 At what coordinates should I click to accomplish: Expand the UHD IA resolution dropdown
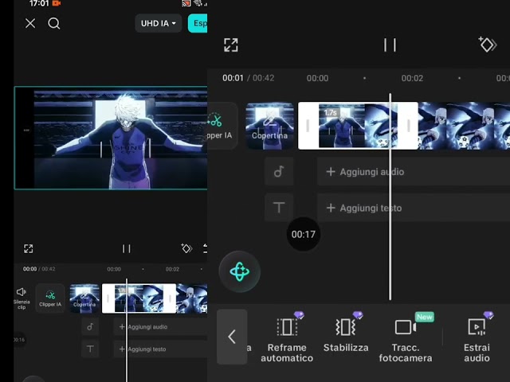[159, 23]
